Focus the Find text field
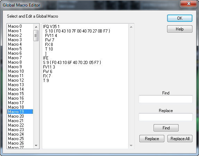Viewport: 199px width, 156px height. [166, 99]
